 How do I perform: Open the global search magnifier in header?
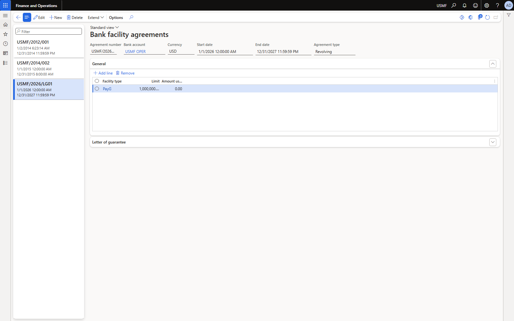pos(454,5)
